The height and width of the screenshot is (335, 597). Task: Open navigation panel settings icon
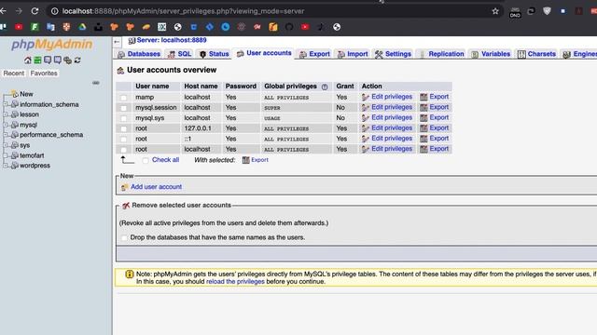tap(67, 60)
